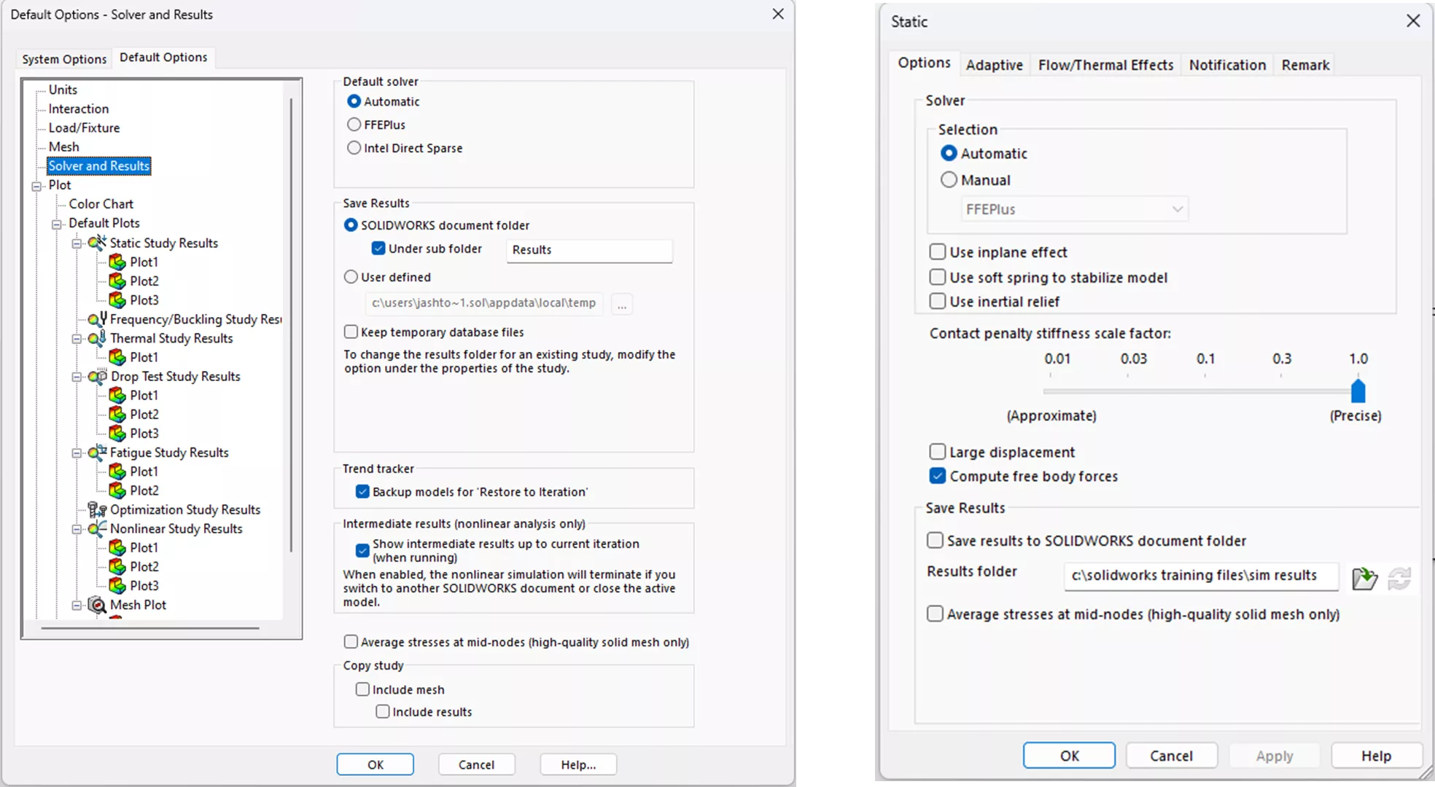Click the browse results folder icon
The height and width of the screenshot is (787, 1435).
1364,579
